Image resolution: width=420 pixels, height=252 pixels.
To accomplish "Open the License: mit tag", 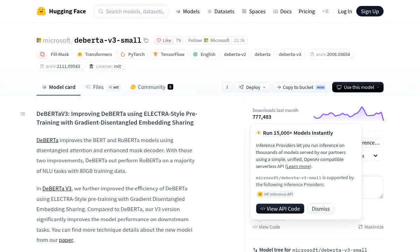I will coord(105,66).
